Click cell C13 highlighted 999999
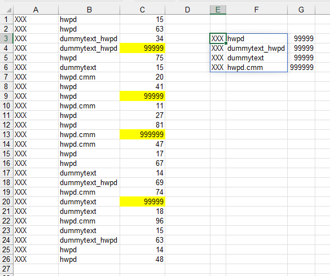Screen dimensions: 330x276 (143, 134)
